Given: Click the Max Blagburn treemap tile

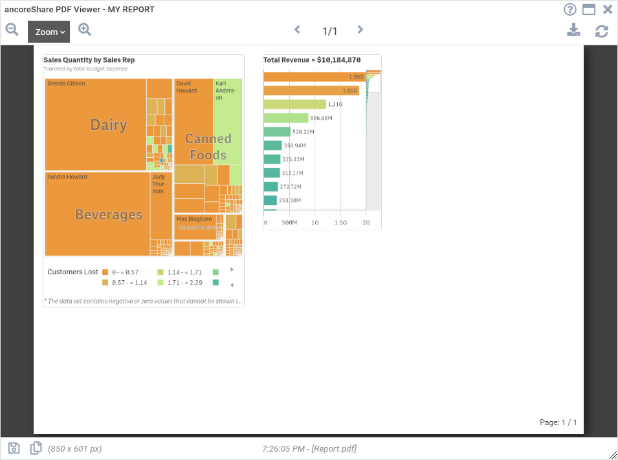Looking at the screenshot, I should pyautogui.click(x=195, y=226).
